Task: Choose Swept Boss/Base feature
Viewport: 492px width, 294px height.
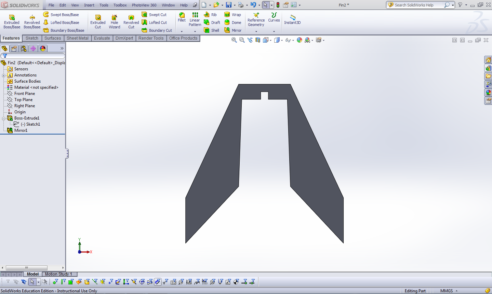Action: [x=61, y=15]
